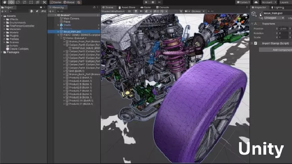Toggle lexus_train.pxz active checkbox

[x=261, y=13]
